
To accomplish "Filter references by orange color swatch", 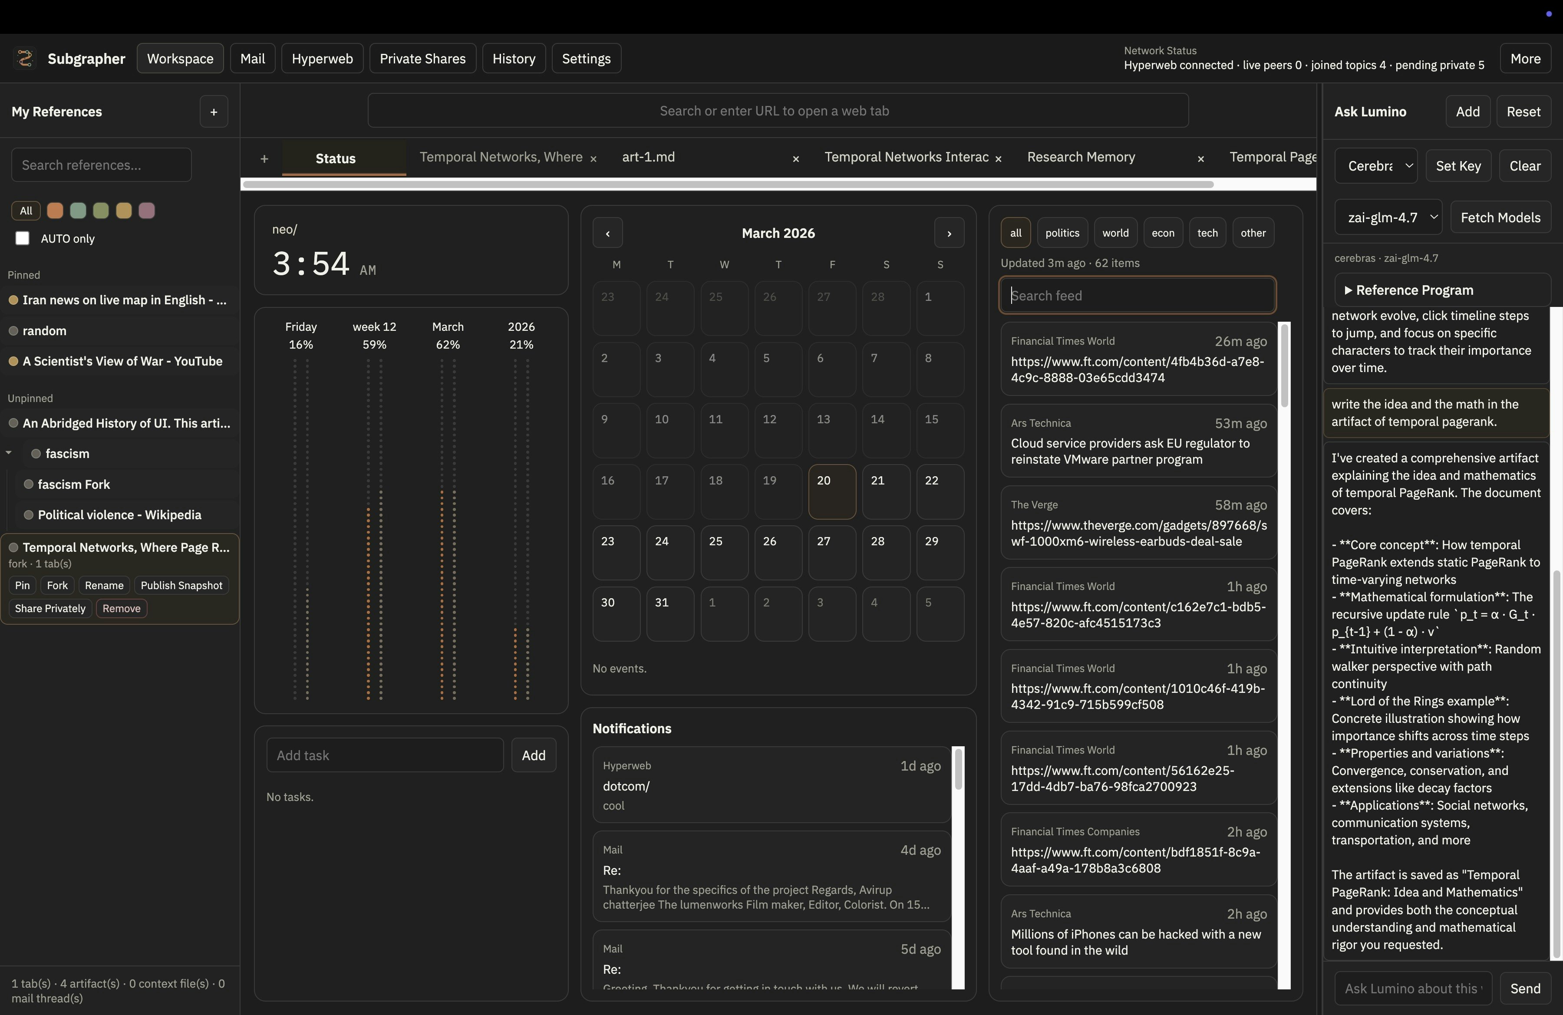I will 55,211.
